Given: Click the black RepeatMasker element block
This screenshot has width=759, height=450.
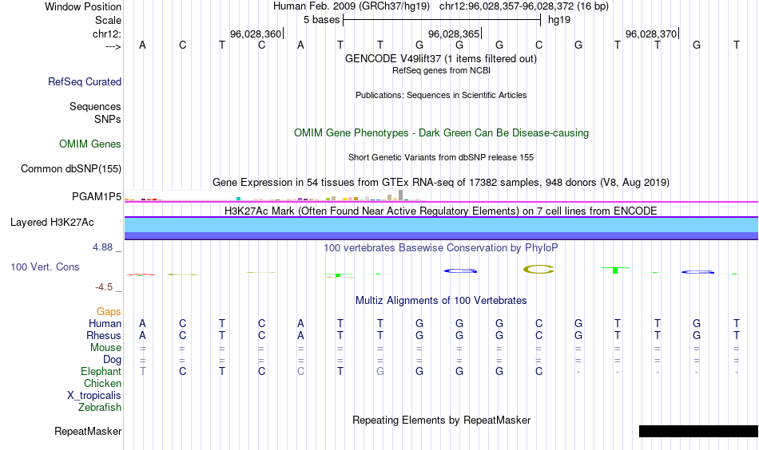Looking at the screenshot, I should pyautogui.click(x=698, y=431).
